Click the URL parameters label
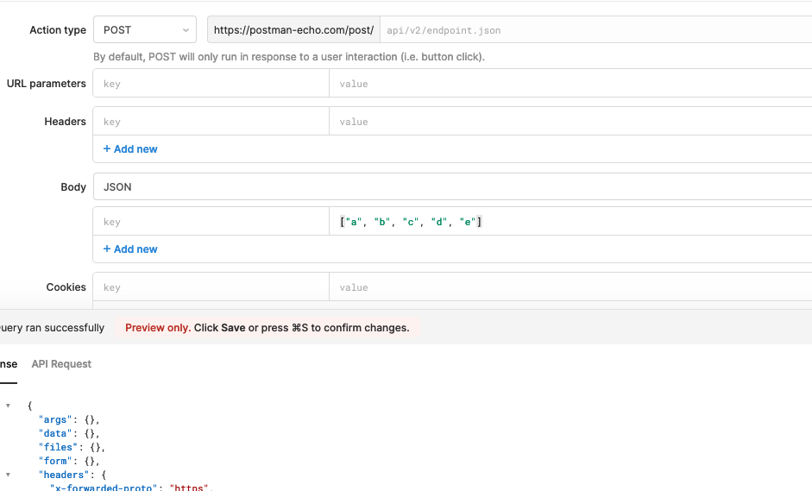 (46, 84)
